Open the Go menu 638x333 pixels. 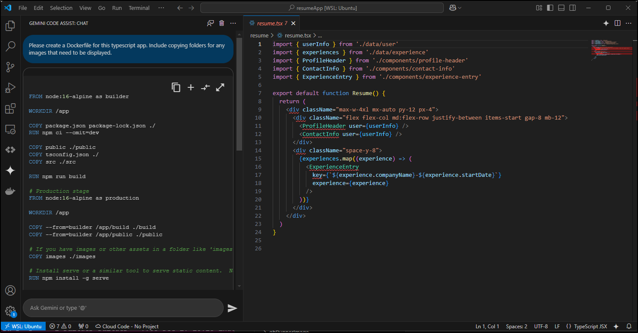click(x=102, y=8)
